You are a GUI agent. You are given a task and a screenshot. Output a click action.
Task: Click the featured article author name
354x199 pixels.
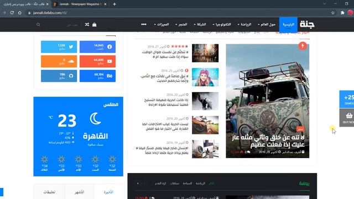point(291,152)
